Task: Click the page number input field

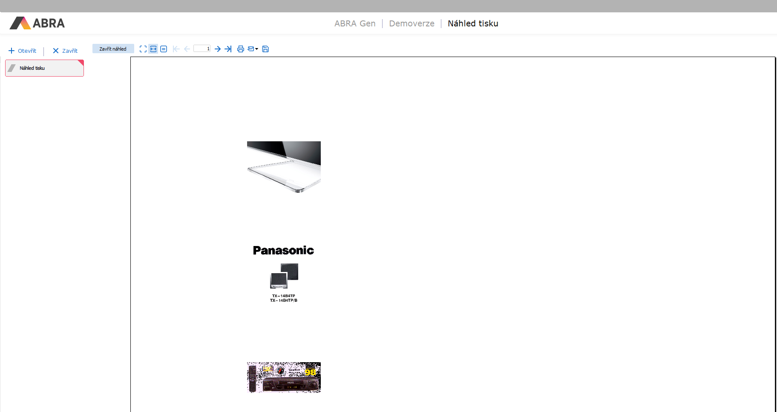Action: coord(202,49)
